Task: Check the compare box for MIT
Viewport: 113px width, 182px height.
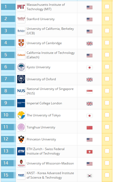Action: [107, 7]
